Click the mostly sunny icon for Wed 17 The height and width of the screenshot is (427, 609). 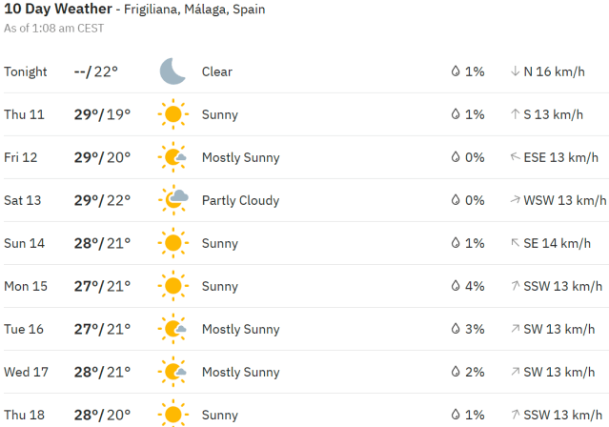[x=173, y=372]
